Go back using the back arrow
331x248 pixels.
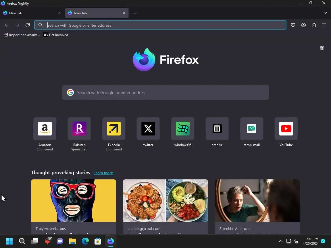click(x=7, y=25)
